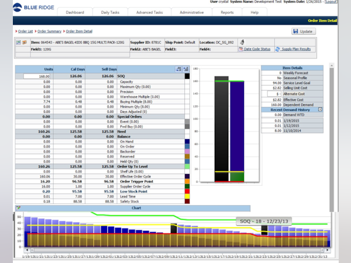
Task: Click the Reserved brown color swatch
Action: [x=187, y=157]
